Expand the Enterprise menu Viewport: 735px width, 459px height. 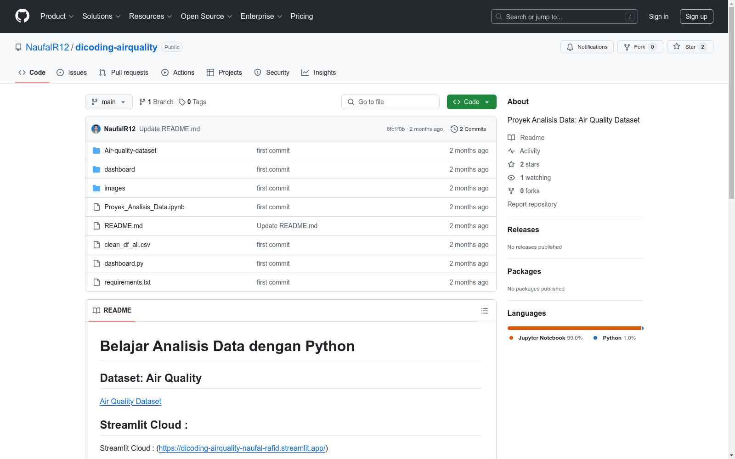coord(261,17)
